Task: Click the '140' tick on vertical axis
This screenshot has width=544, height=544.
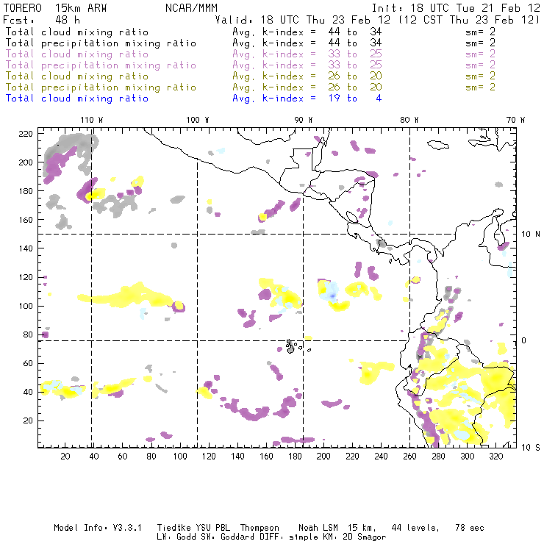Action: coord(26,248)
